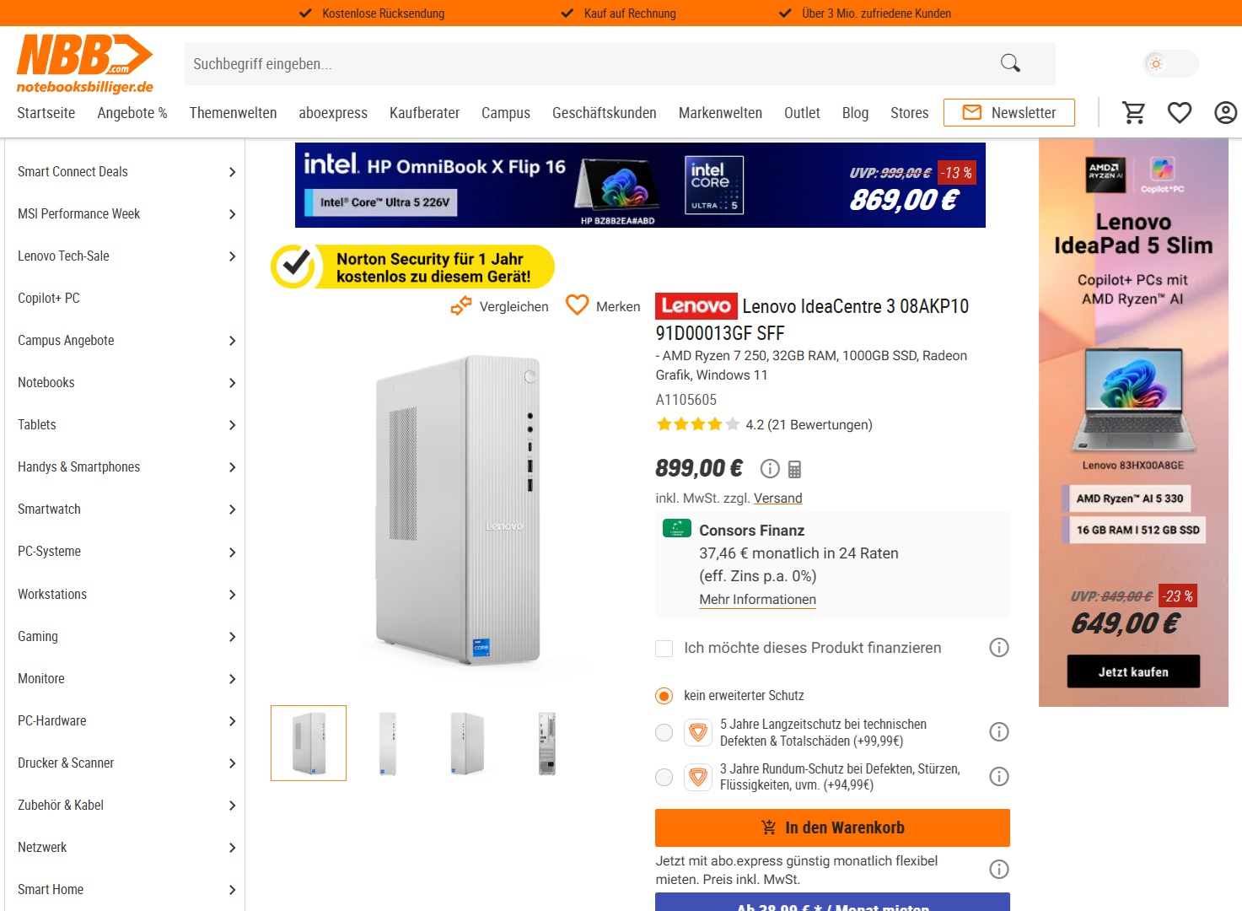Open Themenwelten menu item
This screenshot has height=911, width=1242.
233,113
